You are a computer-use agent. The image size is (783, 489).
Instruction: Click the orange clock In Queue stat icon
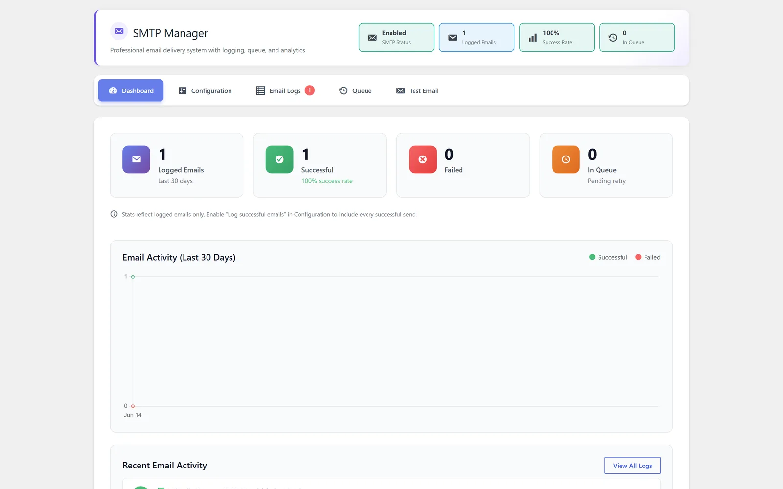[x=566, y=159]
